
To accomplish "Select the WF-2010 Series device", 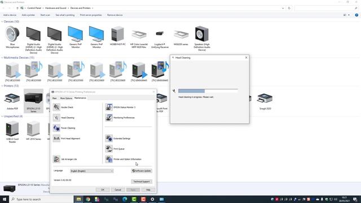I will [33, 131].
